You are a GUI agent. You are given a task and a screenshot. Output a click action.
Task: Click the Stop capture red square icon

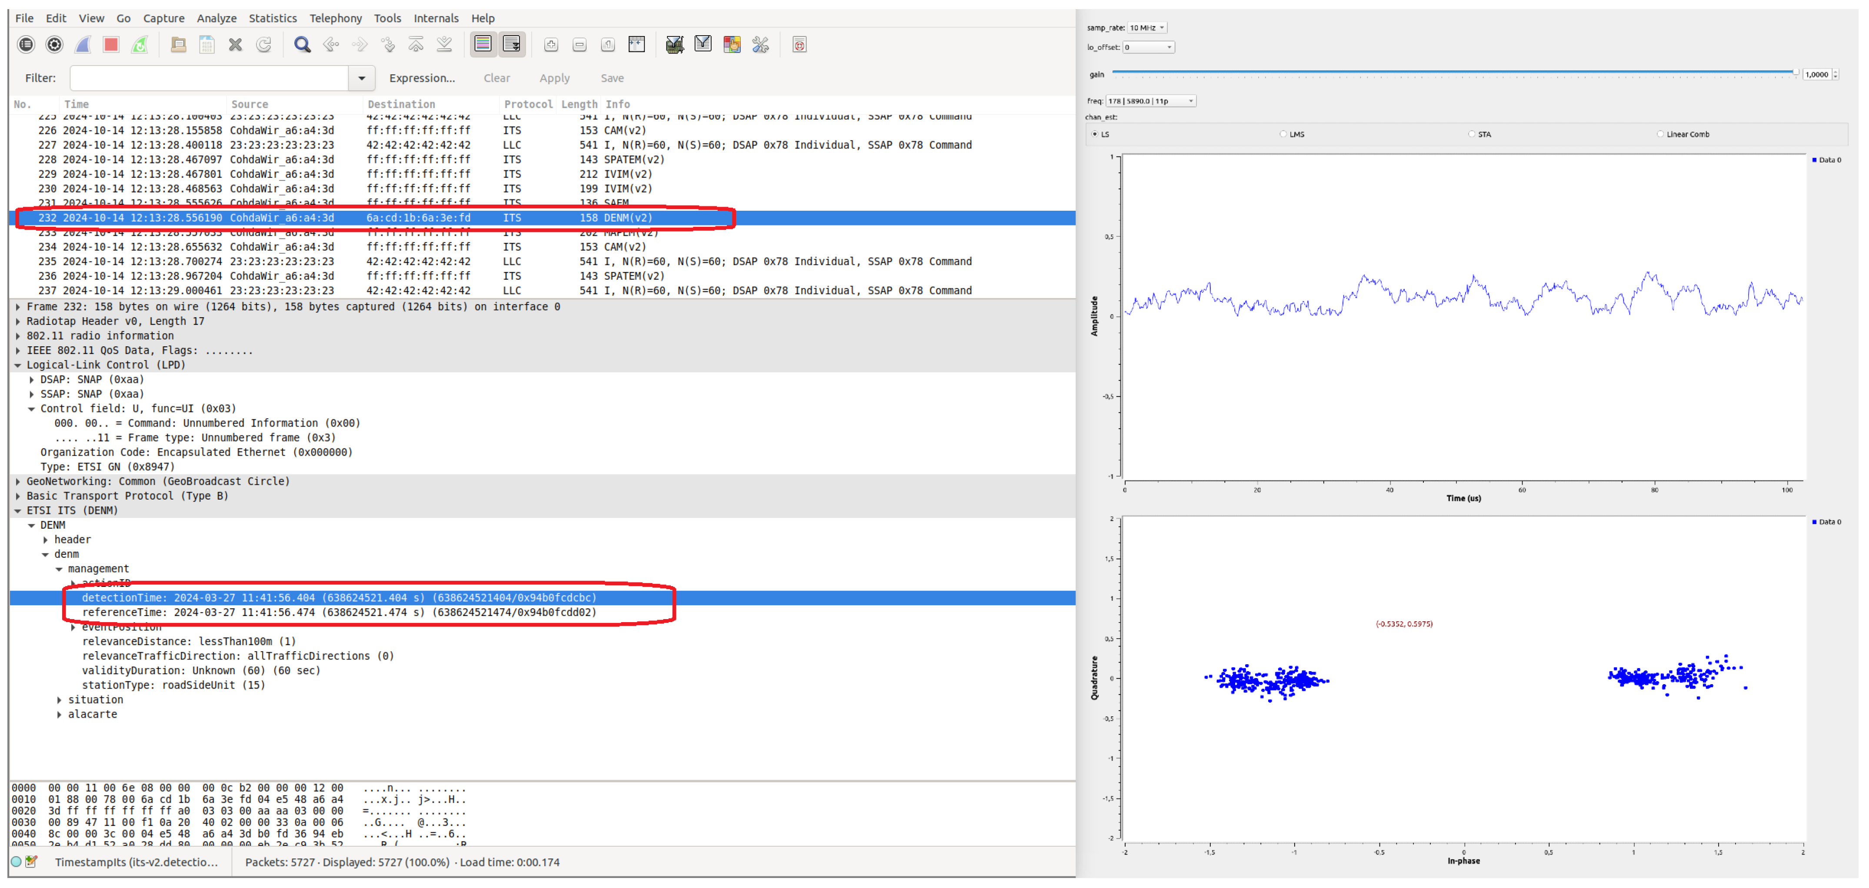tap(111, 45)
